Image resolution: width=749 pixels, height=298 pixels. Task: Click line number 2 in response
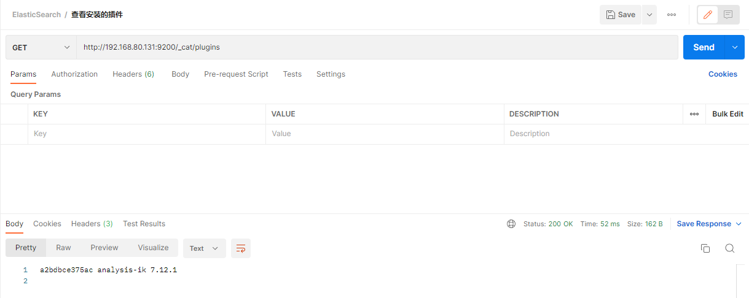coord(25,281)
